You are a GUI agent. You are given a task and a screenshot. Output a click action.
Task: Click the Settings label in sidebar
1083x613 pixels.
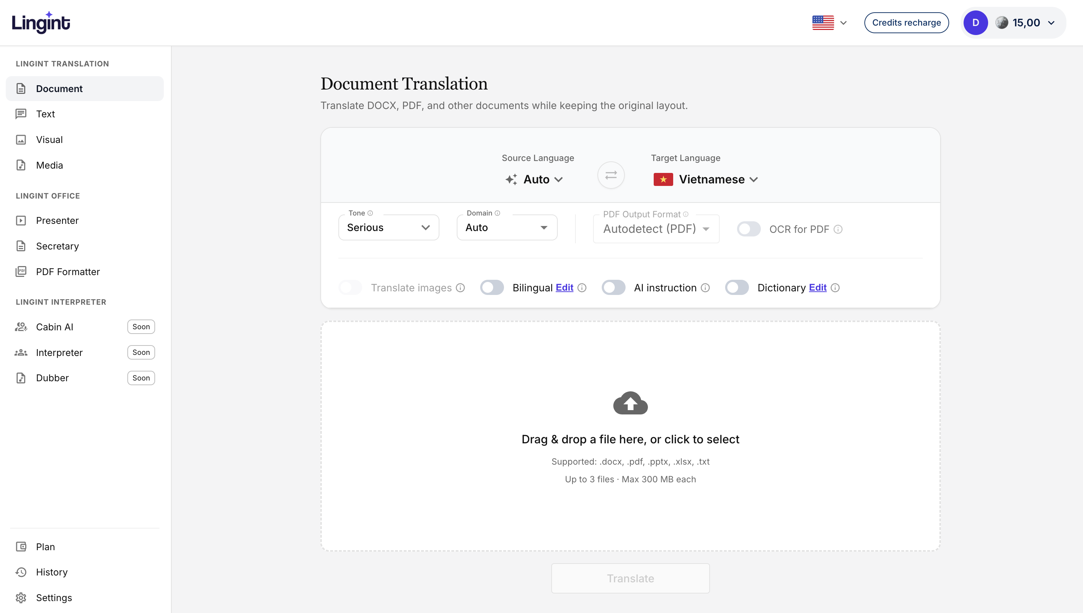(x=54, y=598)
